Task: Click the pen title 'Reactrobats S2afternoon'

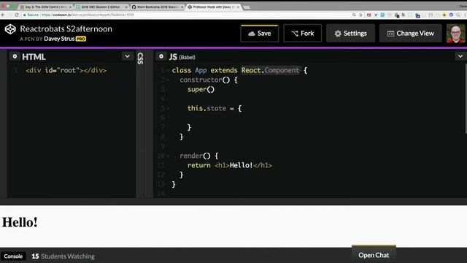Action: [66, 29]
